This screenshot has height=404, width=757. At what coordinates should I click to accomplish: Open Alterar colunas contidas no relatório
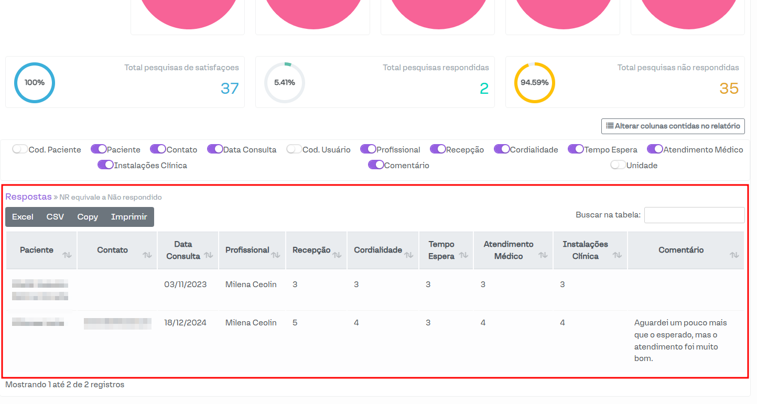coord(673,126)
